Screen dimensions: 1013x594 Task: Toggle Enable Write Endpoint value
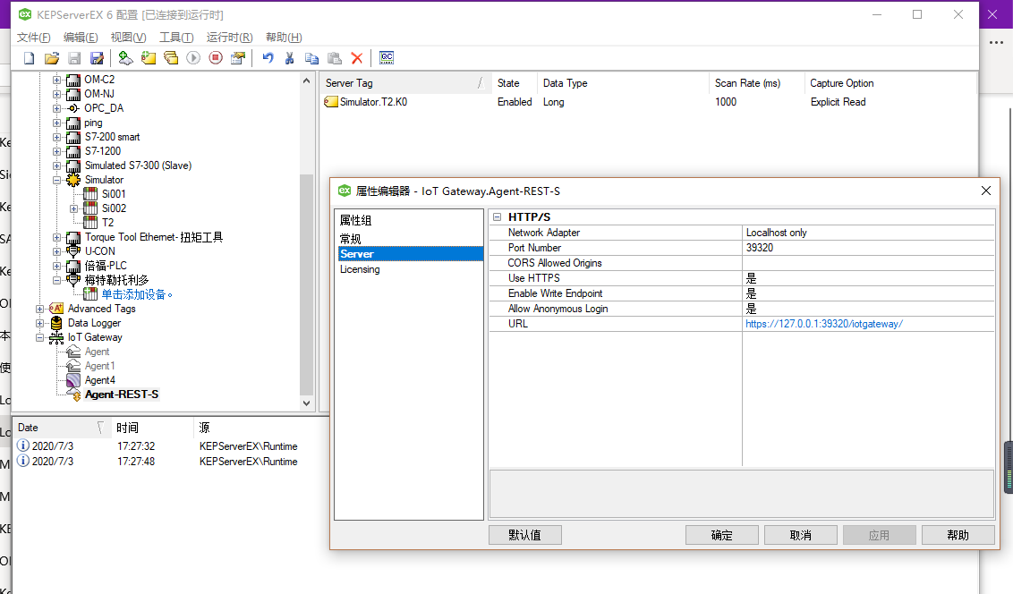(868, 293)
